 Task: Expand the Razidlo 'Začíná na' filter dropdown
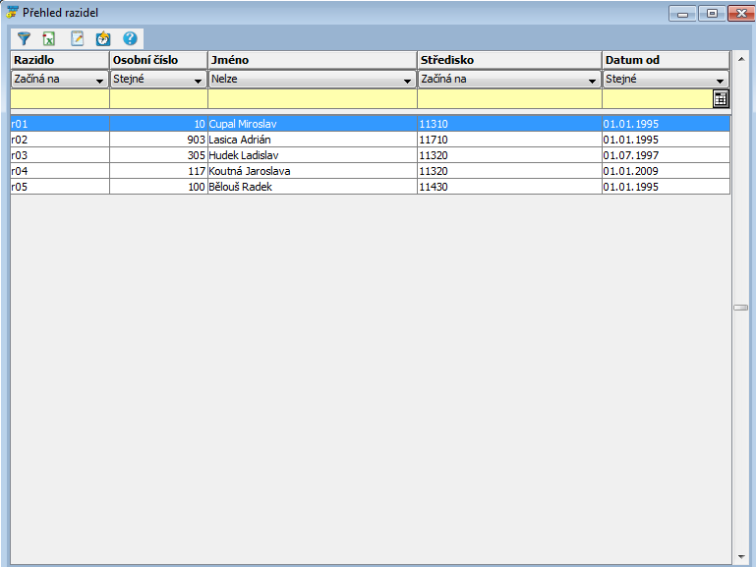tap(99, 81)
